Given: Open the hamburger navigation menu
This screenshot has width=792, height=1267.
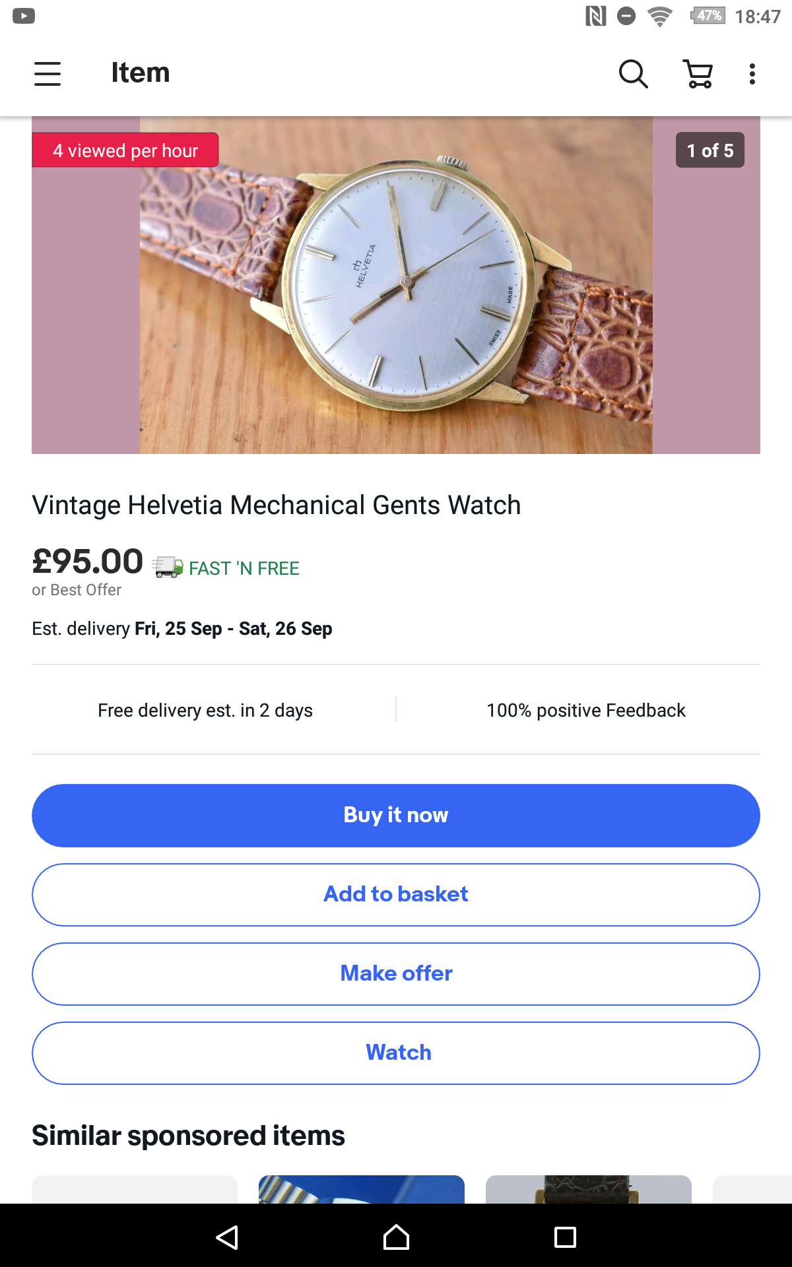Looking at the screenshot, I should pyautogui.click(x=48, y=73).
